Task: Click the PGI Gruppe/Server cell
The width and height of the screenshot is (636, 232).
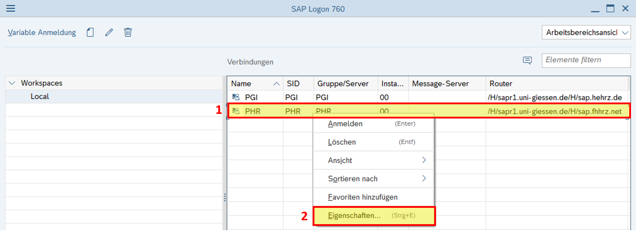Action: coord(322,97)
